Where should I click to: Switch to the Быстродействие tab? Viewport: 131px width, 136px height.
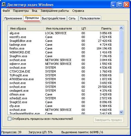[x=53, y=18]
